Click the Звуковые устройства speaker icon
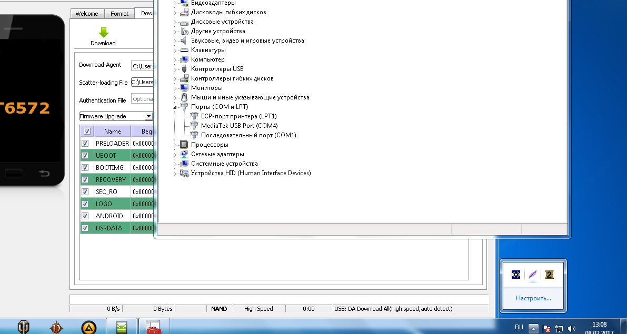 (x=184, y=41)
